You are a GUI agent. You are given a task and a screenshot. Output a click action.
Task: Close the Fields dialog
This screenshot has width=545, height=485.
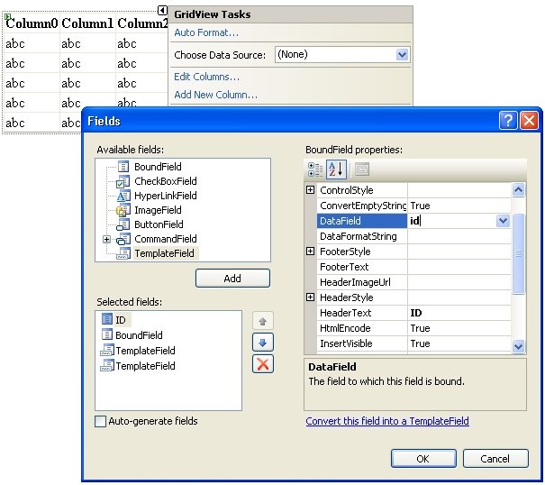(x=529, y=121)
